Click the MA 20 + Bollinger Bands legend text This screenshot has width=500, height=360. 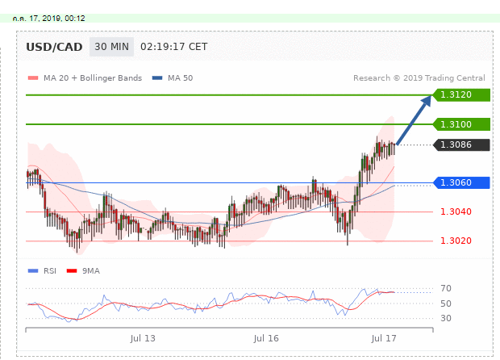click(x=93, y=77)
